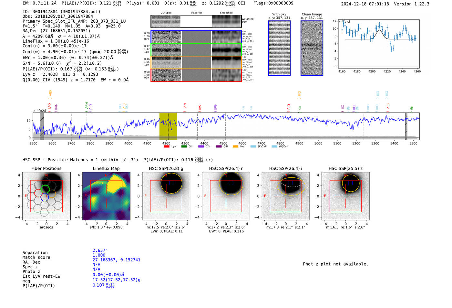
Task: Click the green Hβ line label above spectrum
Action: (411, 108)
